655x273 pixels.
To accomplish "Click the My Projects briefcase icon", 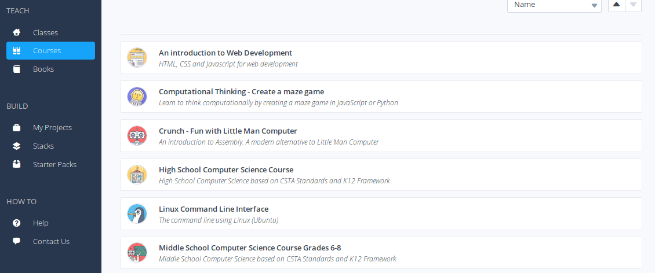I will click(17, 128).
